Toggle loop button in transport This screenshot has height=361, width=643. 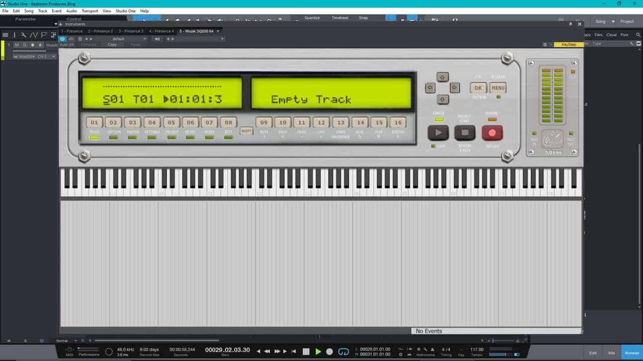343,352
